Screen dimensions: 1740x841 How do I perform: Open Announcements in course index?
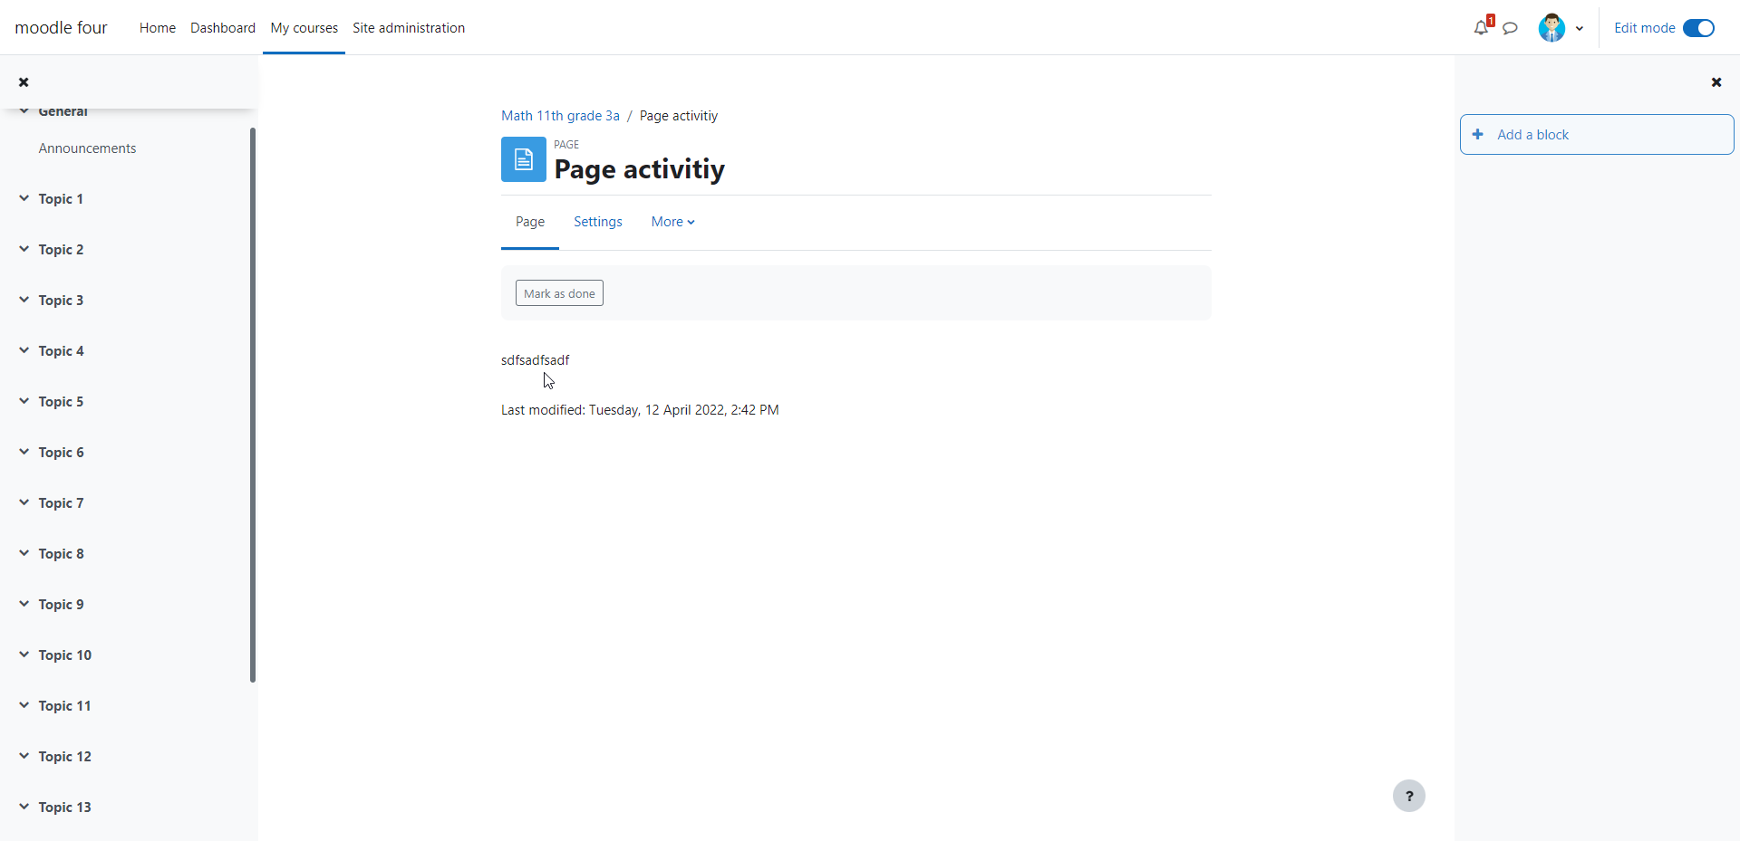(x=87, y=148)
